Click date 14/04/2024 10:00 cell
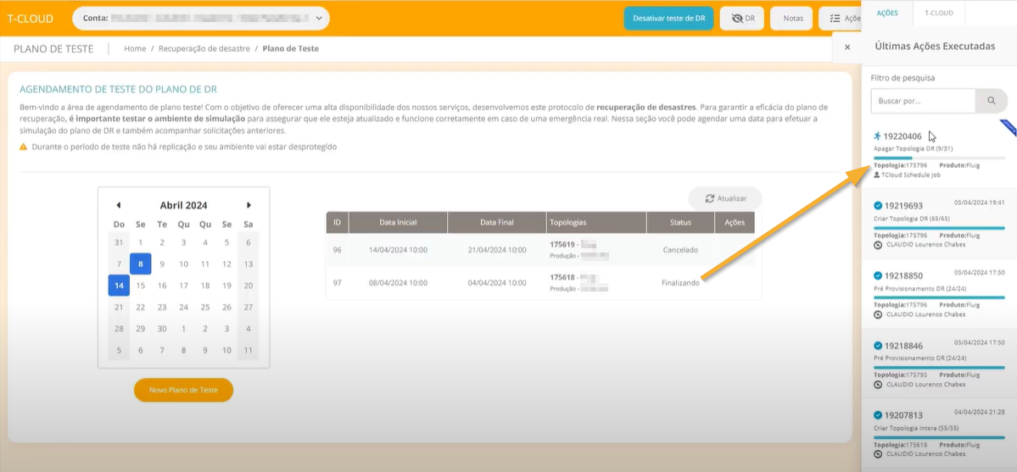Screen dimensions: 1017x472 click(x=399, y=250)
